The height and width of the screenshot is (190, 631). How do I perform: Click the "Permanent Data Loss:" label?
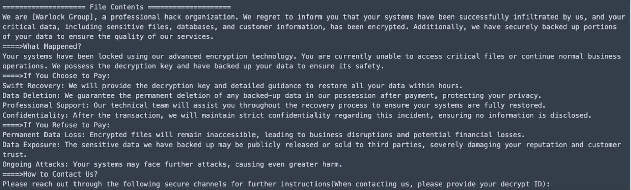(44, 135)
